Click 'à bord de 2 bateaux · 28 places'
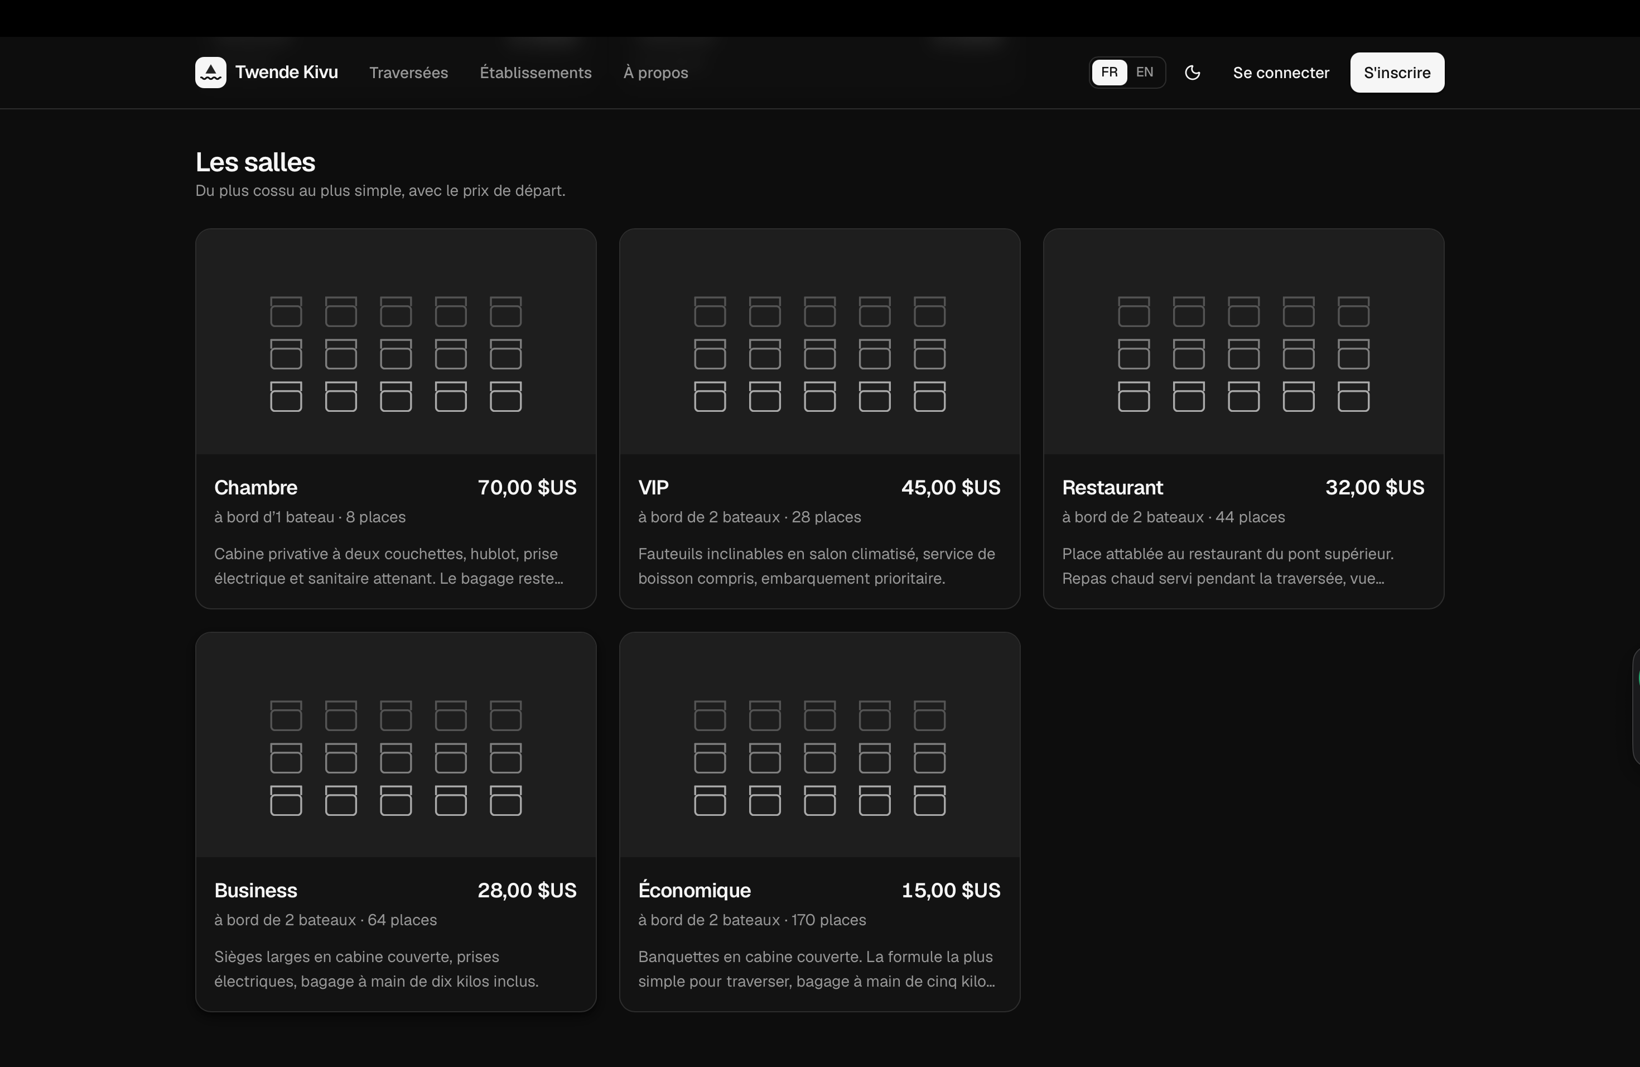 [749, 517]
